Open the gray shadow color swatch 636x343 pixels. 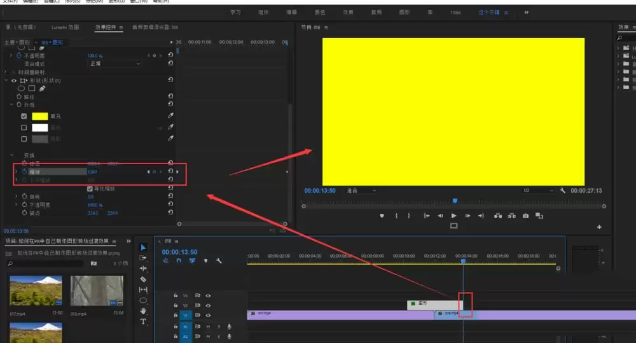pos(39,139)
